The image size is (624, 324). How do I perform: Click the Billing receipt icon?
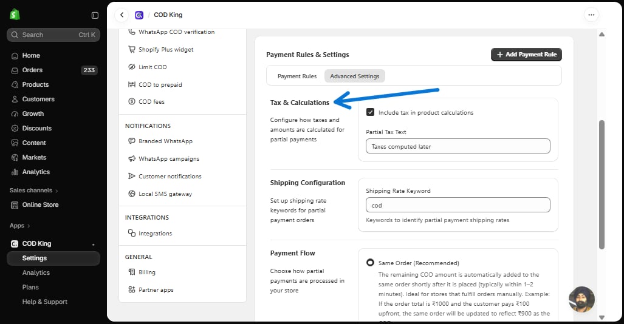coord(132,272)
